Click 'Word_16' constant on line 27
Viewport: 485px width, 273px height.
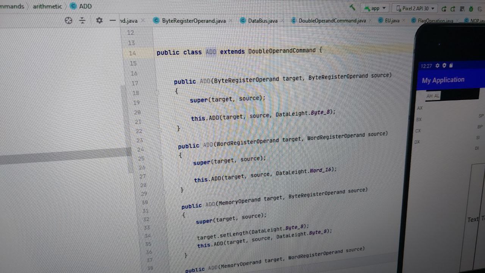coord(321,171)
